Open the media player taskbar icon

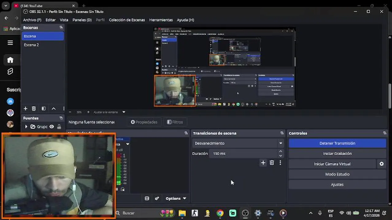[x=283, y=213]
